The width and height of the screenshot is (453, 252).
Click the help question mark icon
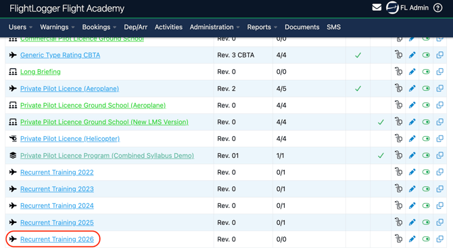pos(437,8)
